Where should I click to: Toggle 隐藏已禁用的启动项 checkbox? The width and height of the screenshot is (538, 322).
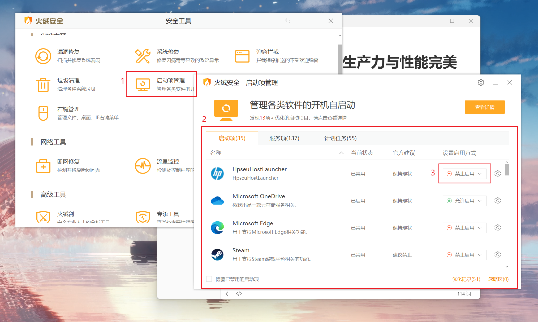tap(209, 279)
